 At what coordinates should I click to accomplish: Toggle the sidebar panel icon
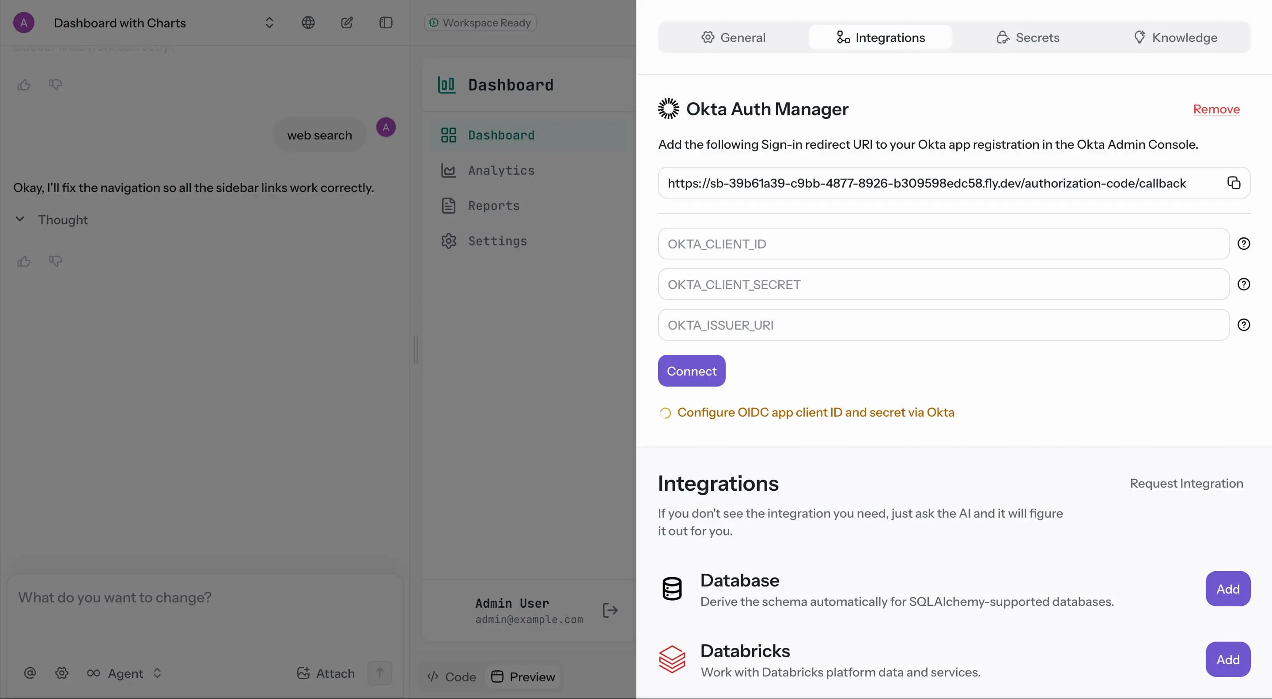(x=386, y=23)
